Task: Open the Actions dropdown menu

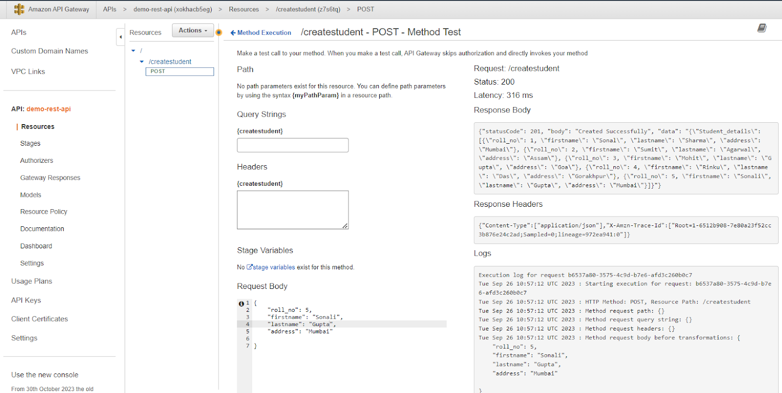Action: (193, 30)
